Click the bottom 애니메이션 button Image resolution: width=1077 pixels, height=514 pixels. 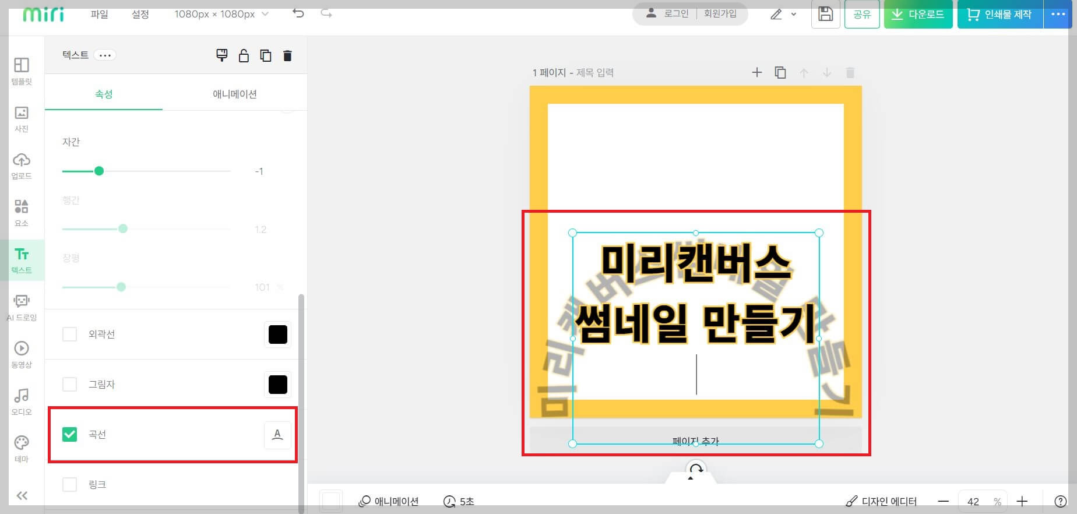tap(389, 501)
